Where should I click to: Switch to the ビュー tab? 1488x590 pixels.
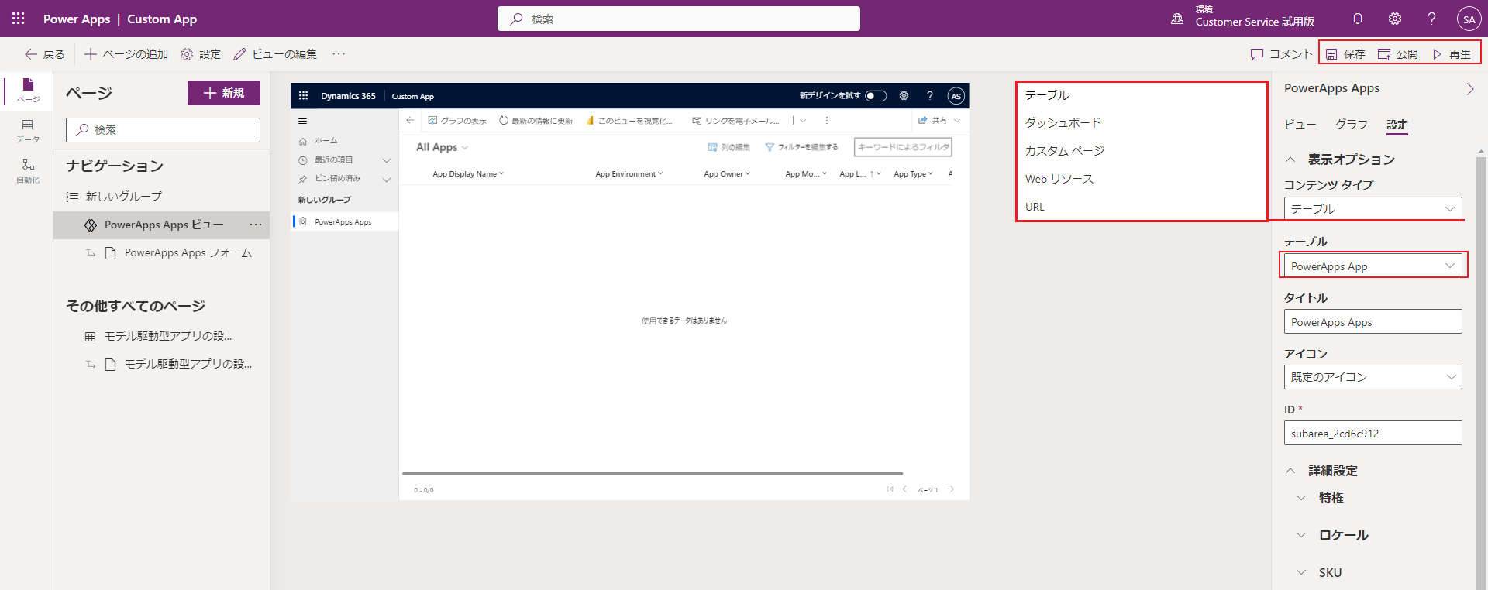pos(1300,125)
